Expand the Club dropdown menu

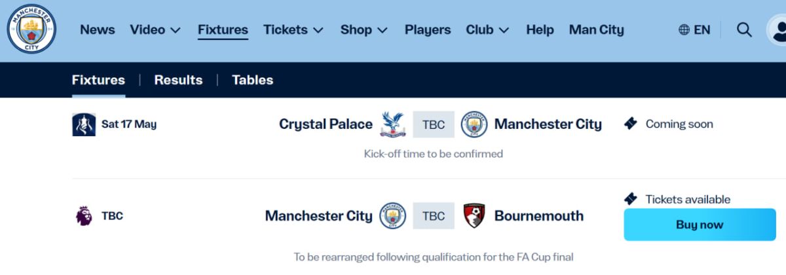[x=487, y=29]
